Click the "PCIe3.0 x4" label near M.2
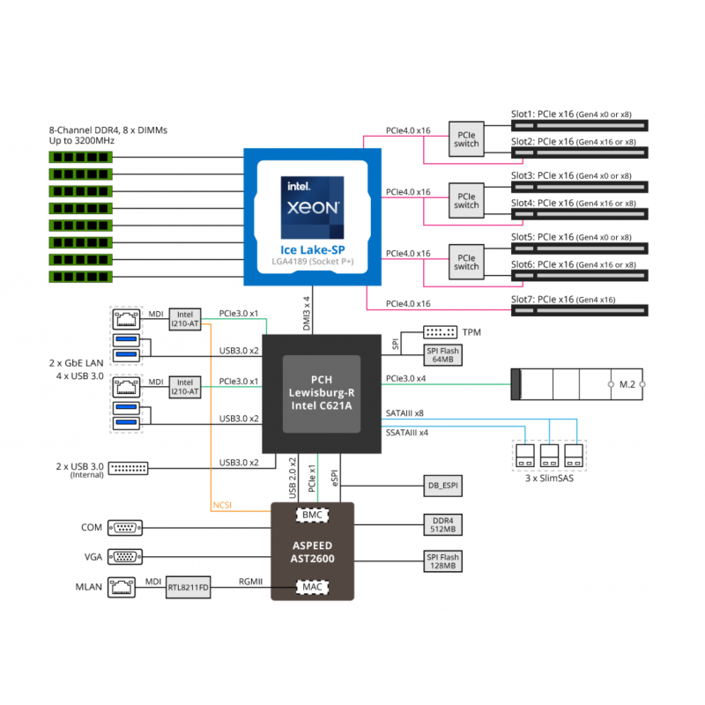 click(x=405, y=379)
